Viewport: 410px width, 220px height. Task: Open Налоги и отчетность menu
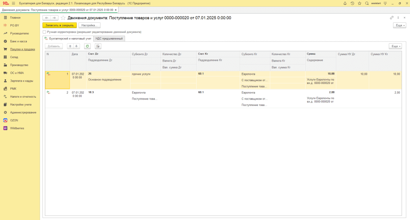click(23, 97)
